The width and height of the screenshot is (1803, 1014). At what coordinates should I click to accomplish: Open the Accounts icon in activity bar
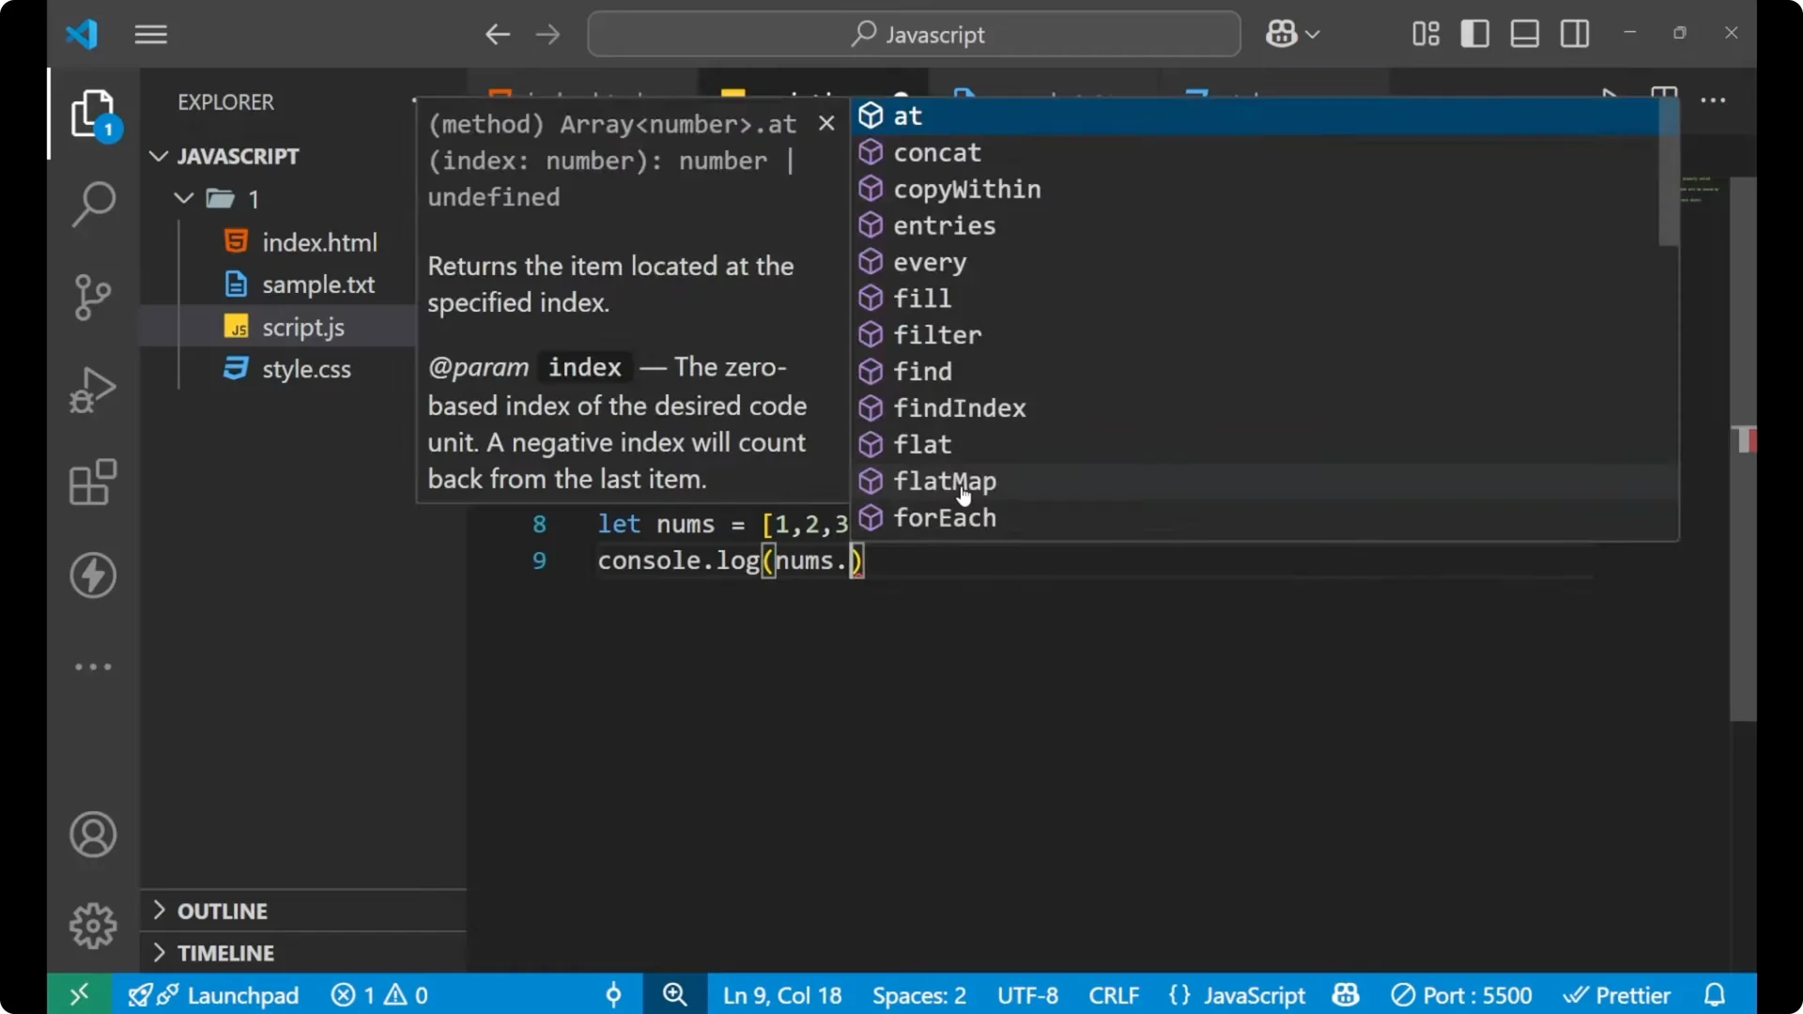click(92, 835)
